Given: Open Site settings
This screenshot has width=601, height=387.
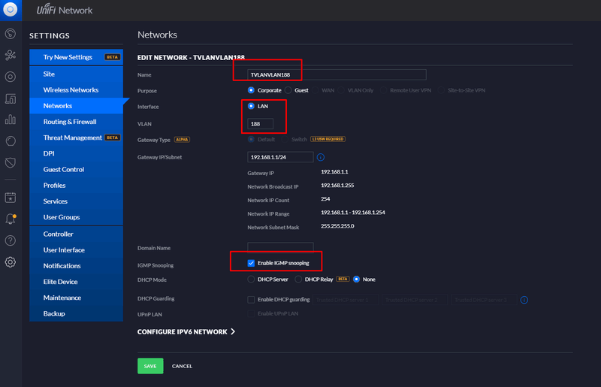Looking at the screenshot, I should coord(77,74).
